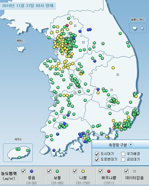Open the 울릉도/독도 inset map
The image size is (149, 186).
[138, 28]
